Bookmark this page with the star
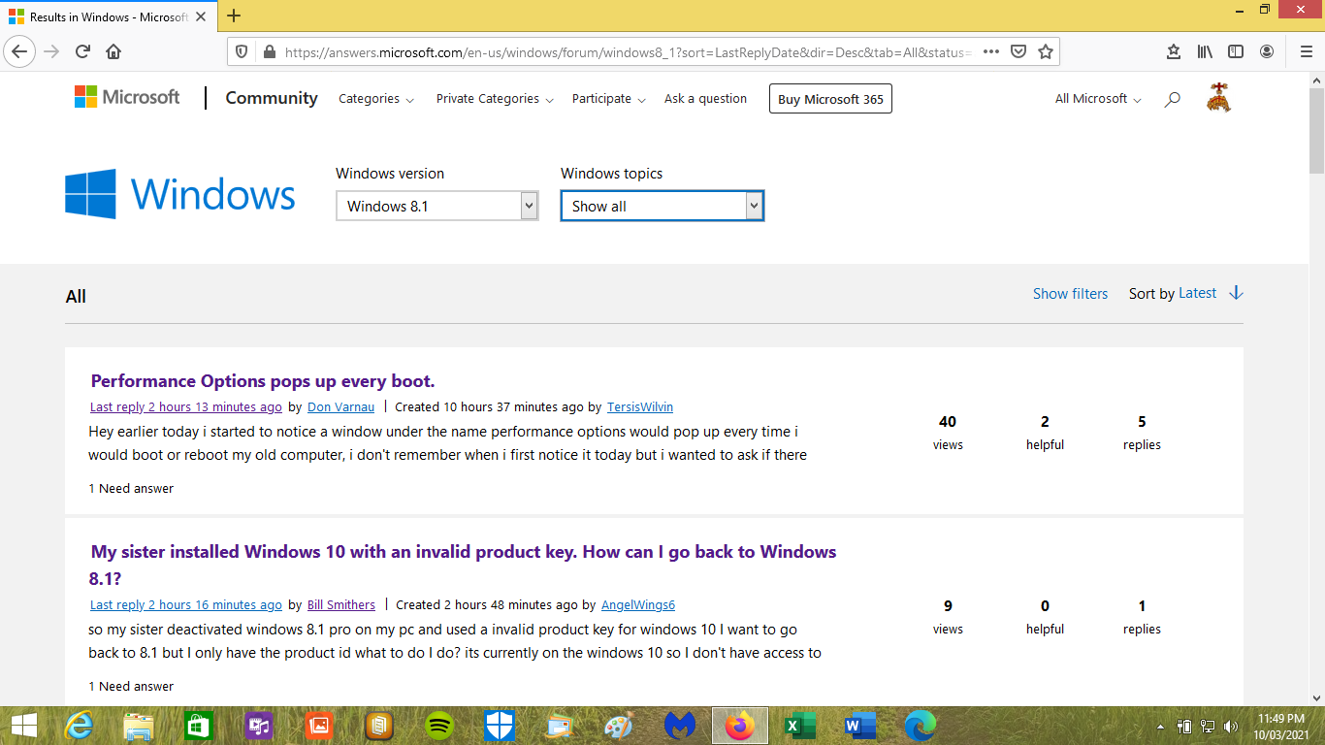This screenshot has width=1325, height=745. [1046, 51]
